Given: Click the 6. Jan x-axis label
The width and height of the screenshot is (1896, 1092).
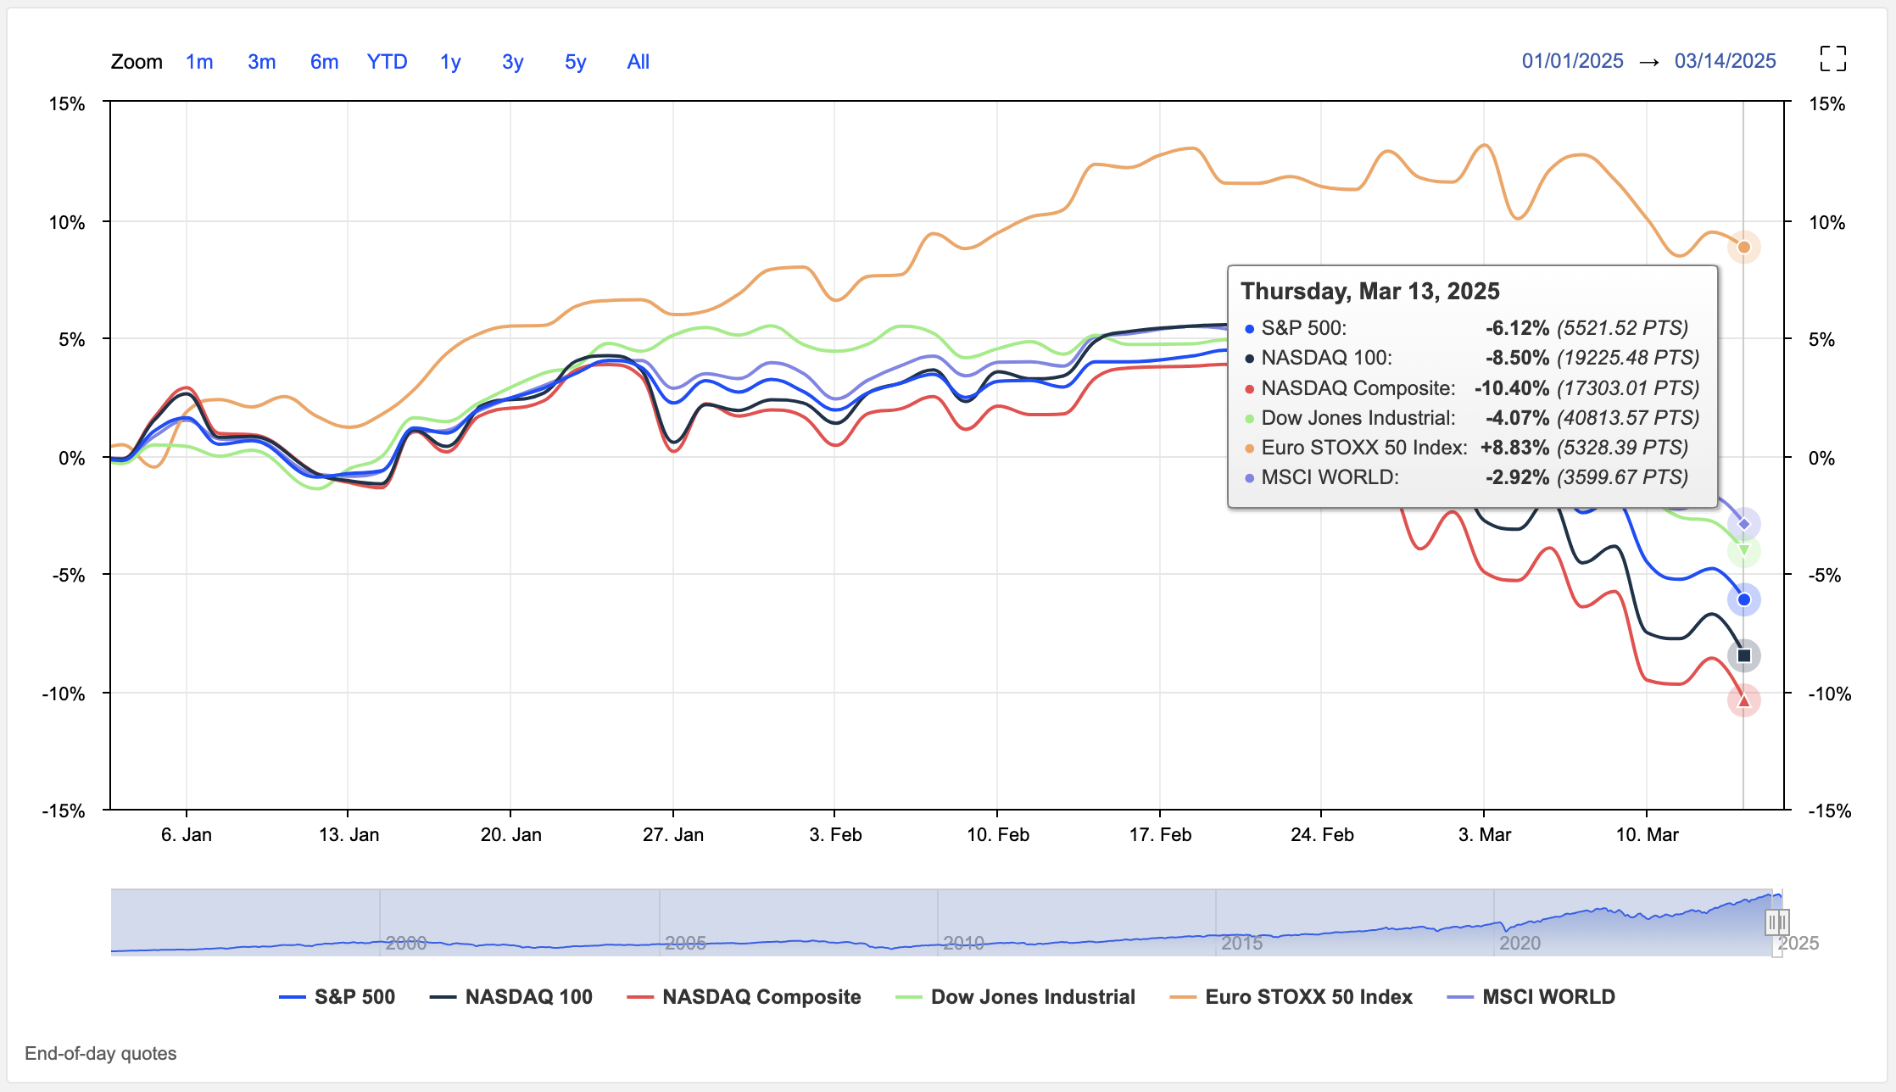Looking at the screenshot, I should (x=187, y=835).
